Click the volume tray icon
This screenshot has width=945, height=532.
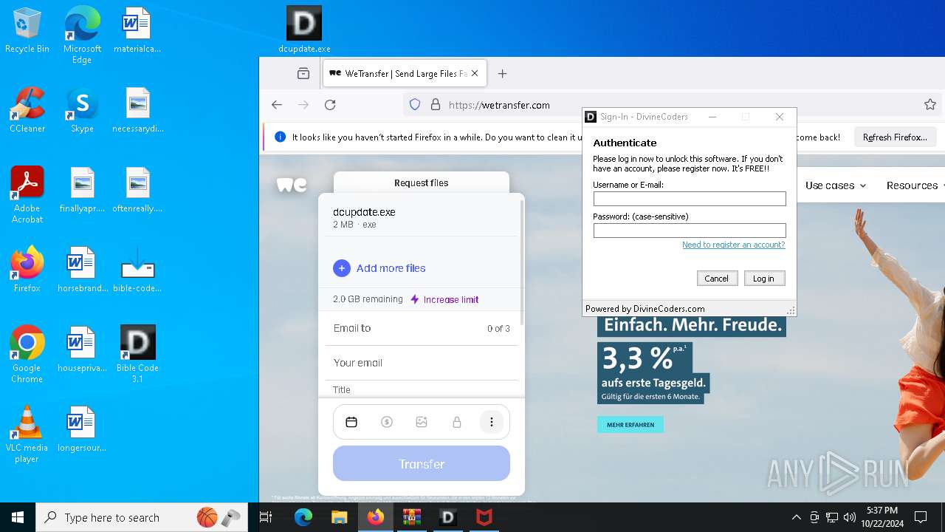click(850, 517)
